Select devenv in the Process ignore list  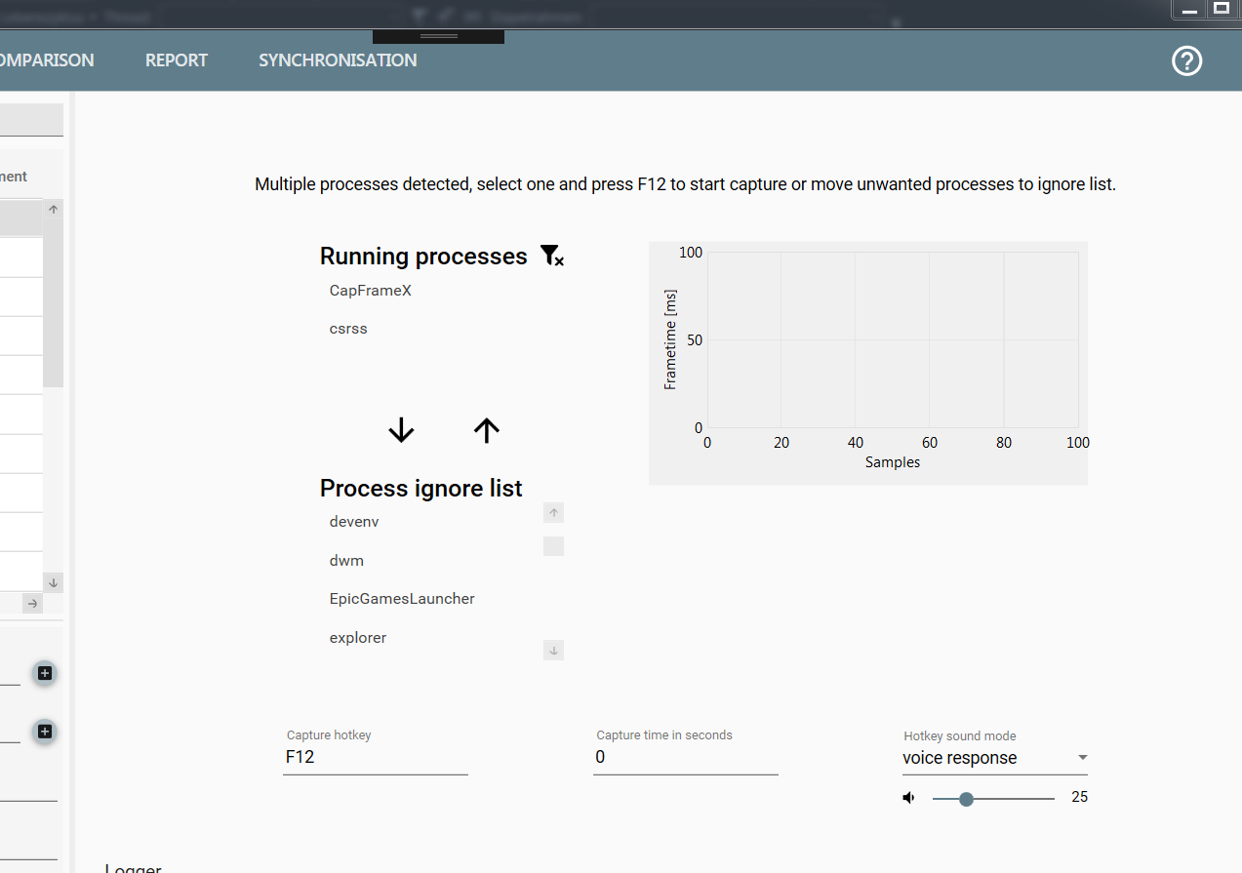coord(354,522)
